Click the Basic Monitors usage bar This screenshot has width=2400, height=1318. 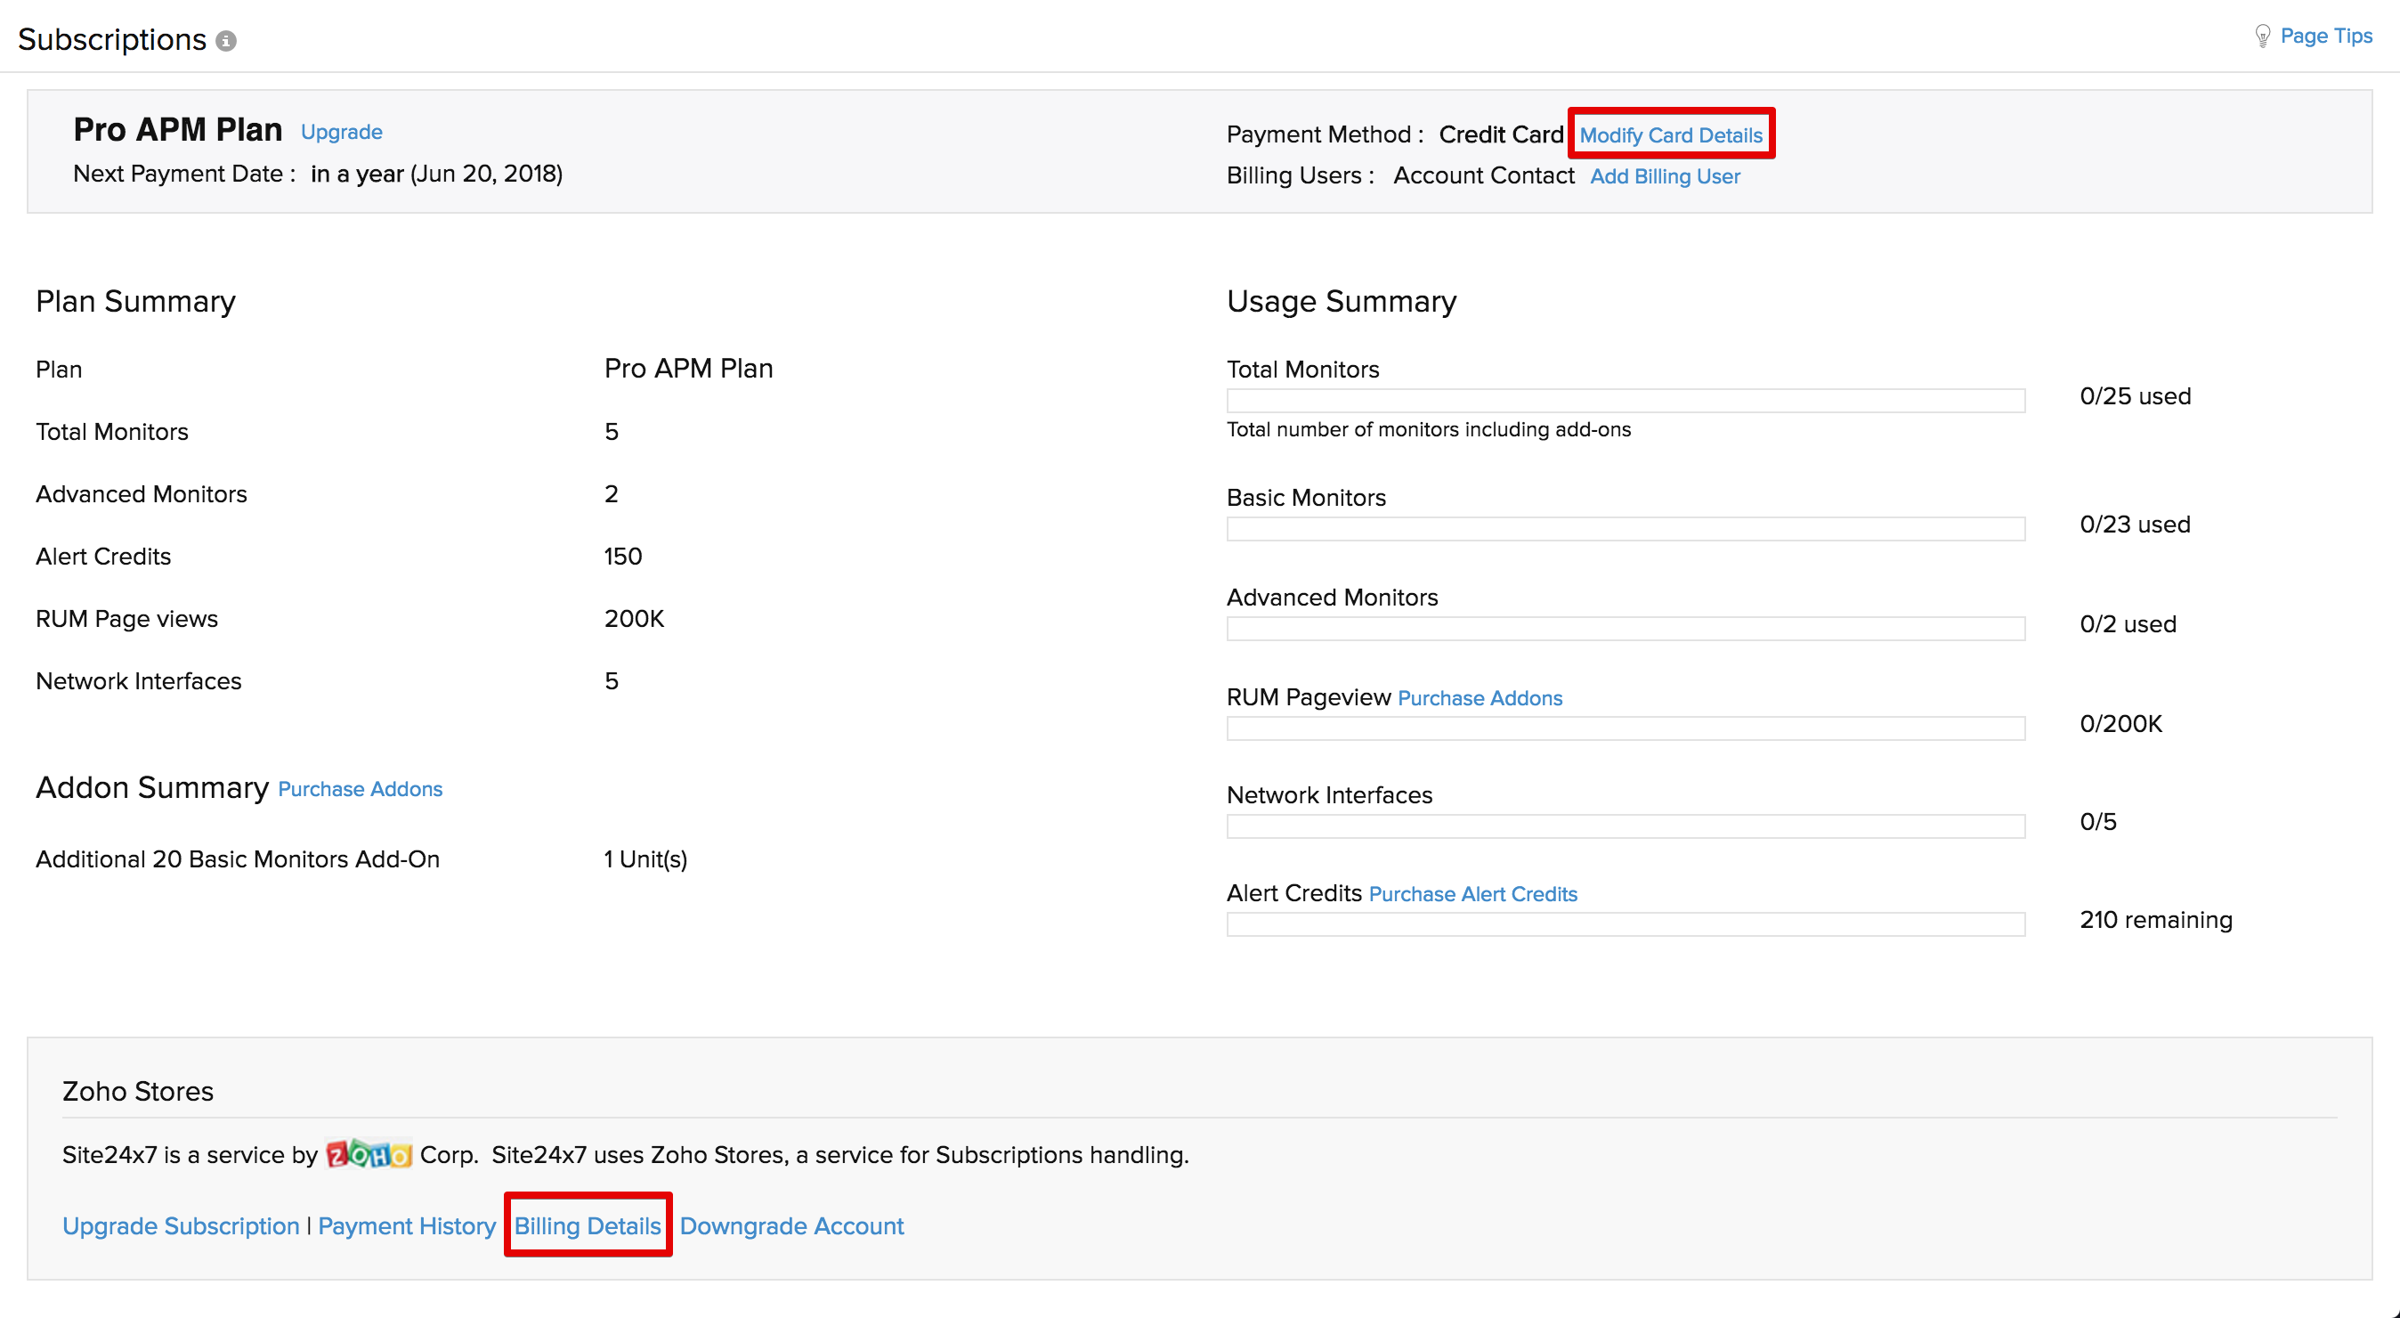(x=1625, y=528)
